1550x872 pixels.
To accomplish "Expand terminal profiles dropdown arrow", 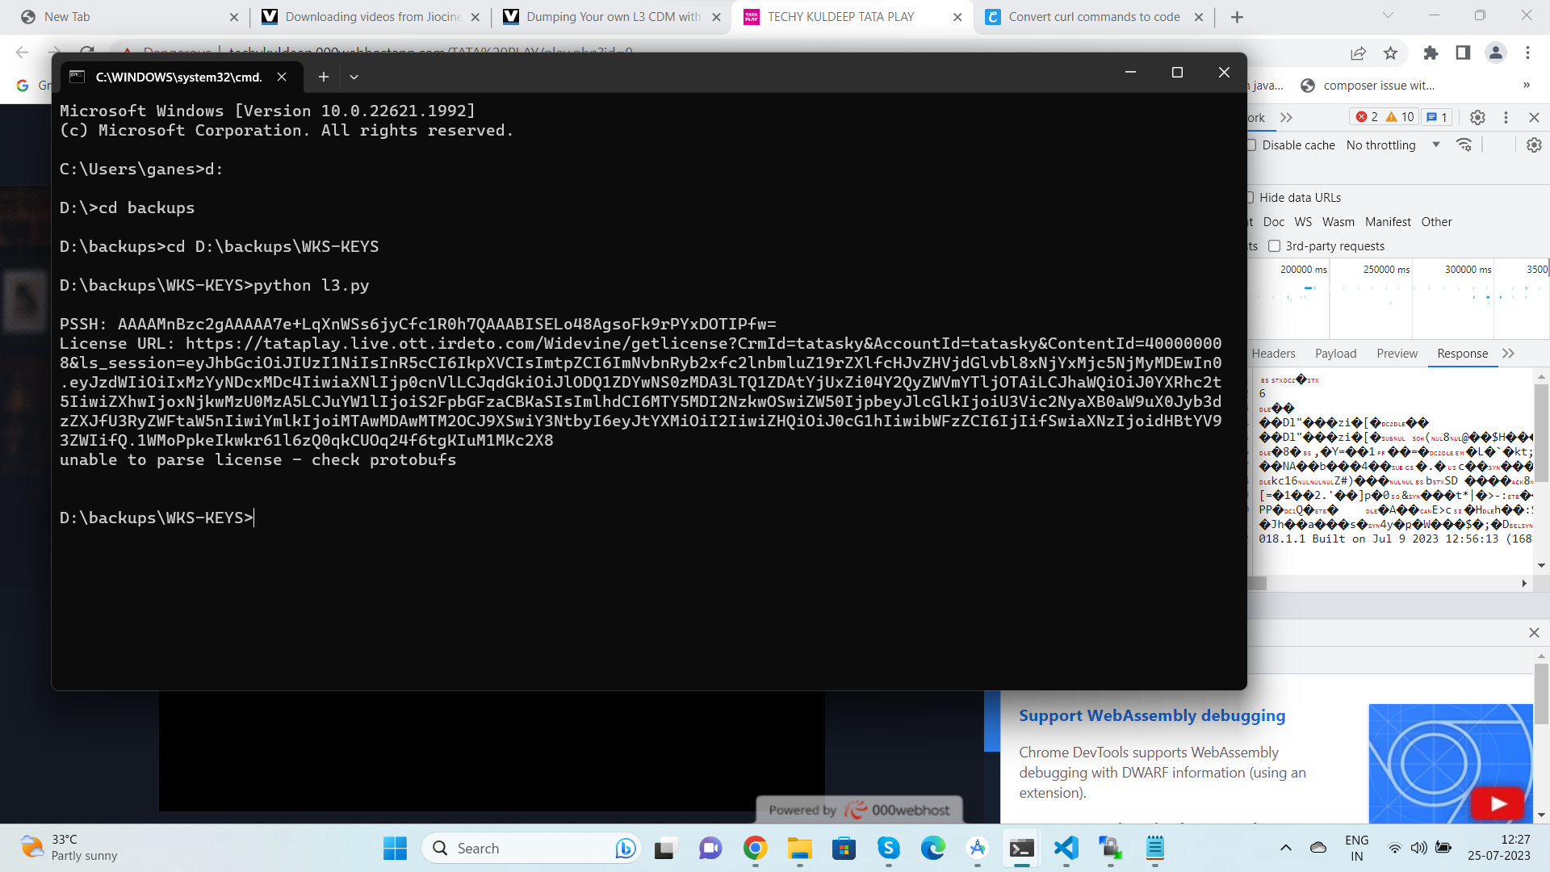I will coord(354,77).
